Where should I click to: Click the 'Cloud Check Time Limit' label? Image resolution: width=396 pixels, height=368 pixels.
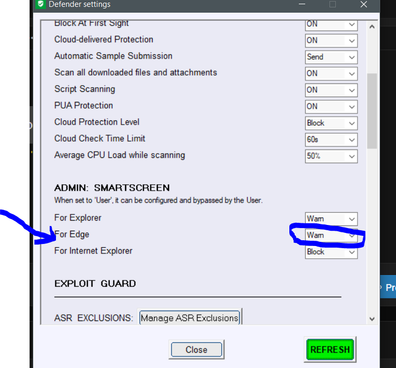pyautogui.click(x=100, y=138)
